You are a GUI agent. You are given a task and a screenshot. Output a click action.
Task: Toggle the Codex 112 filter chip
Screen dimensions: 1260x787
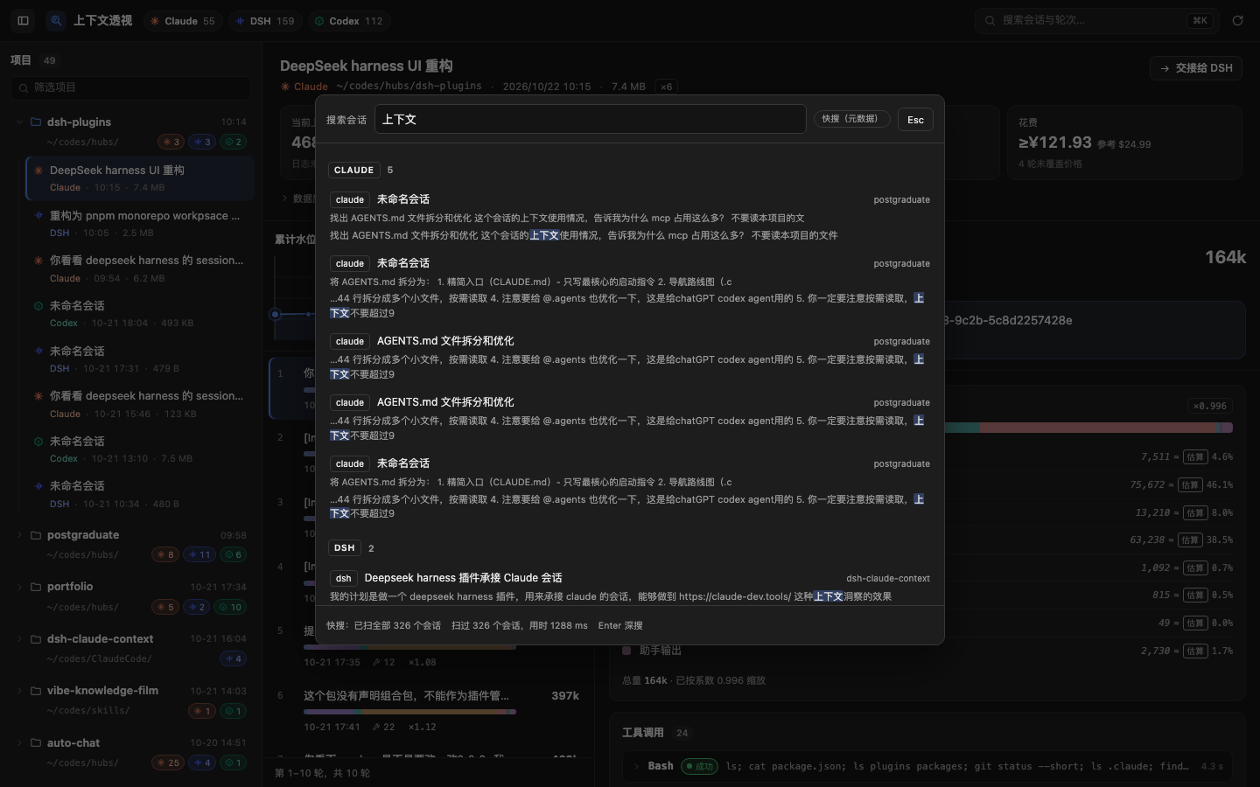click(x=348, y=21)
